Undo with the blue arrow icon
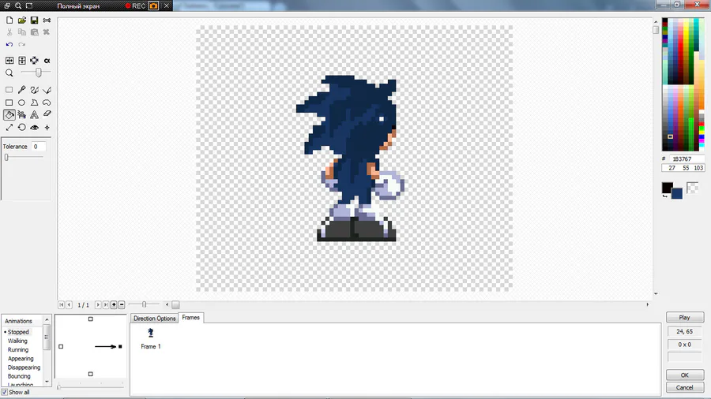The width and height of the screenshot is (711, 399). coord(9,44)
